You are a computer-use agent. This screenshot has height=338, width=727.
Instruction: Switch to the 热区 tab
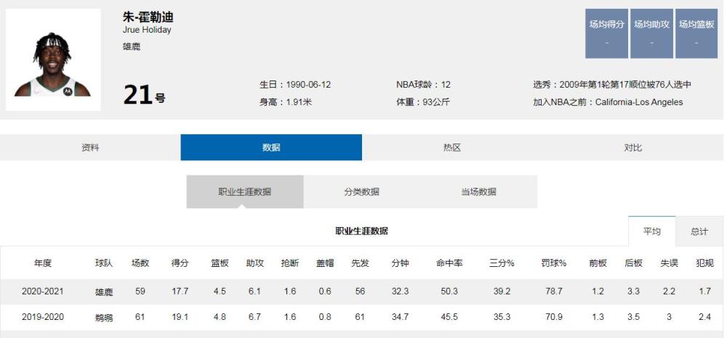point(452,147)
